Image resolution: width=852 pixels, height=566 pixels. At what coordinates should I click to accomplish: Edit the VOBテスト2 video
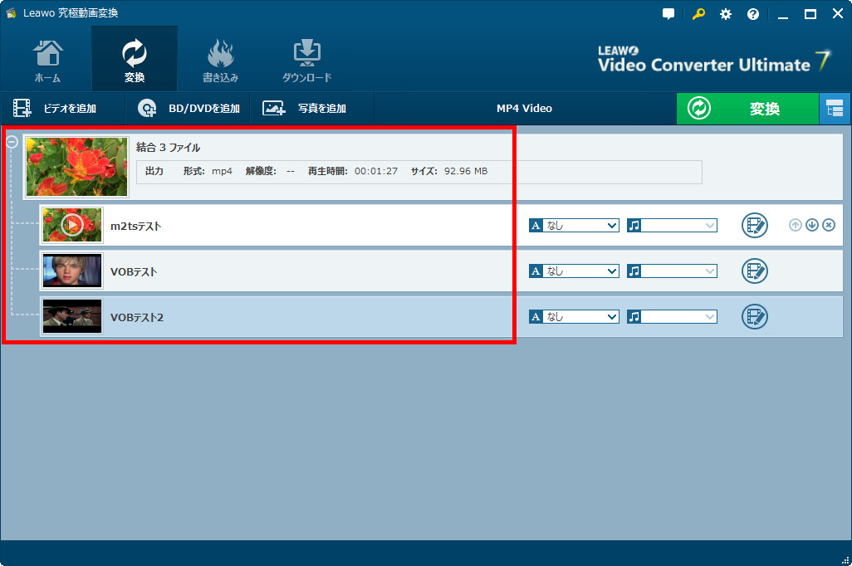coord(755,317)
